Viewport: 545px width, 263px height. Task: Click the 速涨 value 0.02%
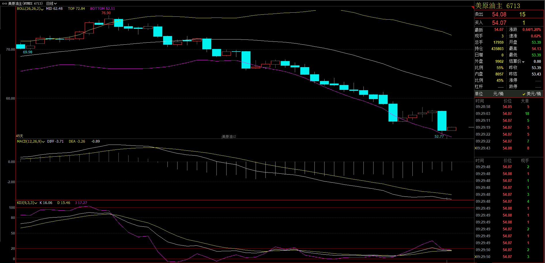pos(536,36)
